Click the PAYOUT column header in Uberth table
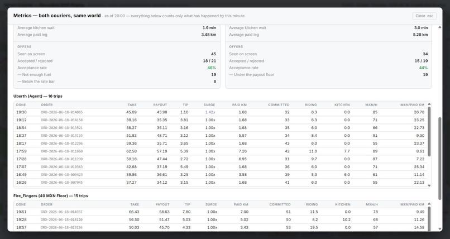This screenshot has height=239, width=450. pos(160,105)
